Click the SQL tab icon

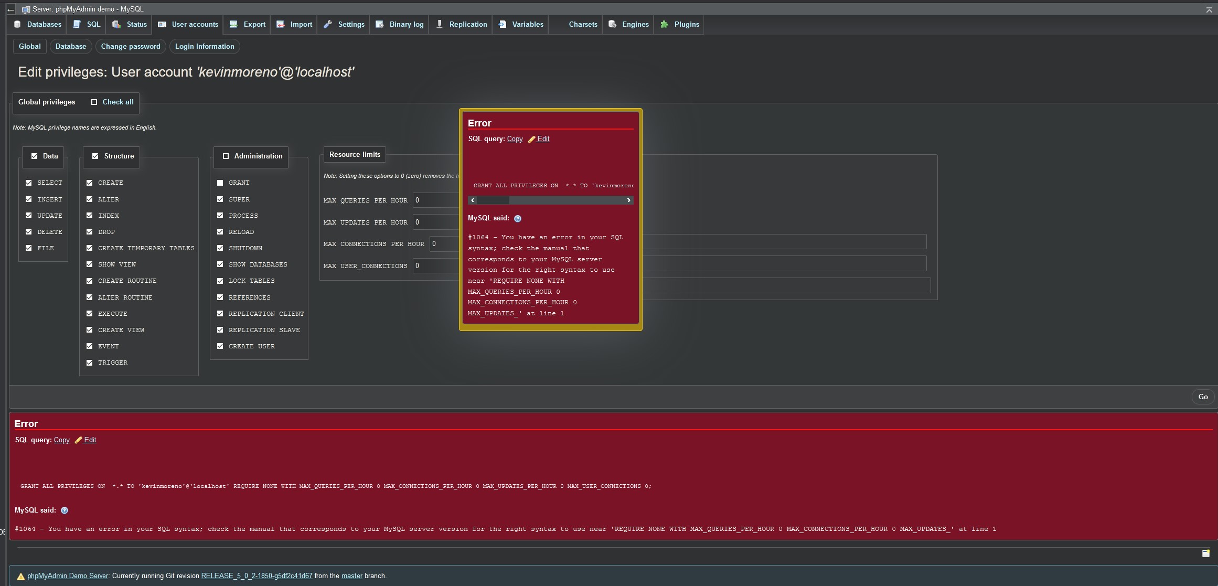click(77, 24)
